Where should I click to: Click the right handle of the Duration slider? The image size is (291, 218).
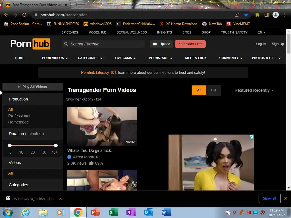pyautogui.click(x=56, y=146)
